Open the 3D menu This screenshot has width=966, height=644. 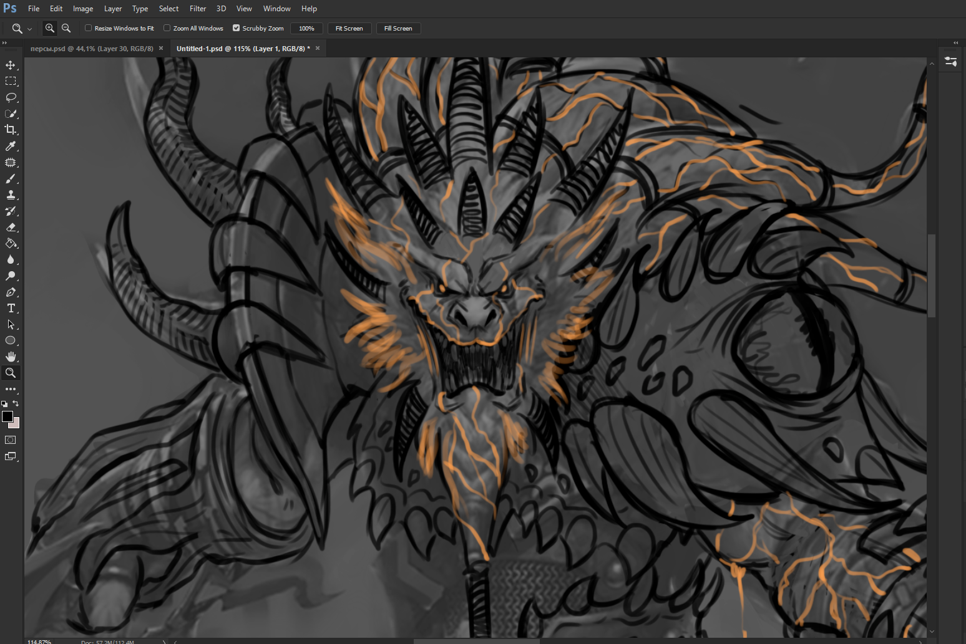pyautogui.click(x=221, y=9)
